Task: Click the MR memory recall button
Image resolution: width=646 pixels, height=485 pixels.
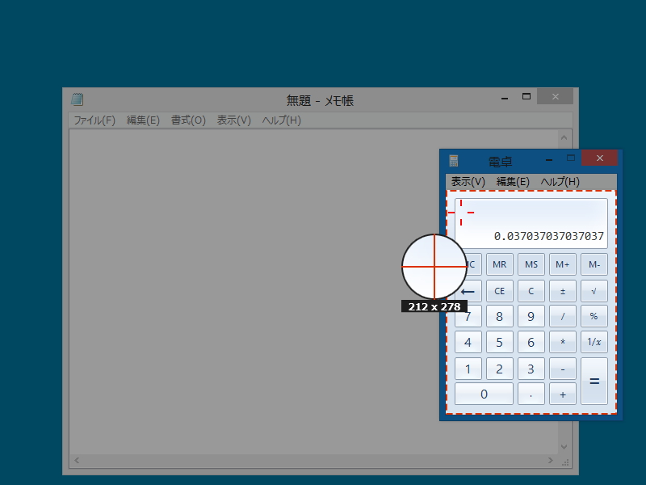Action: (499, 264)
